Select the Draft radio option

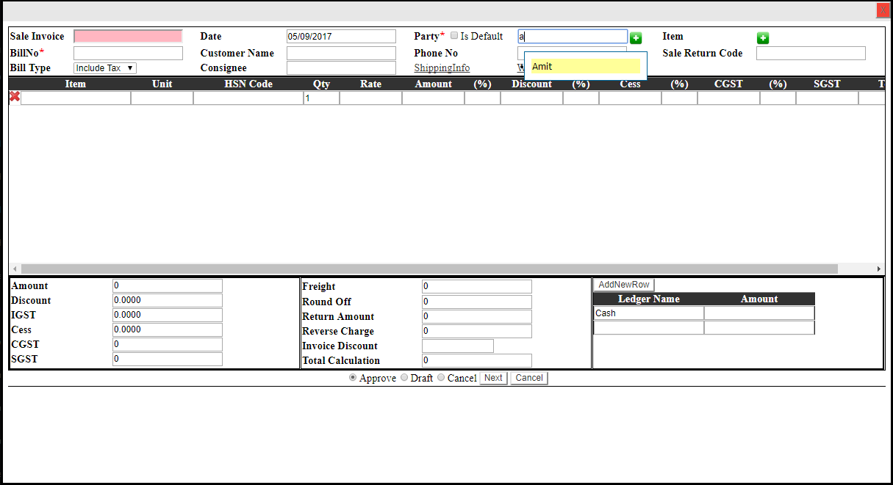404,377
